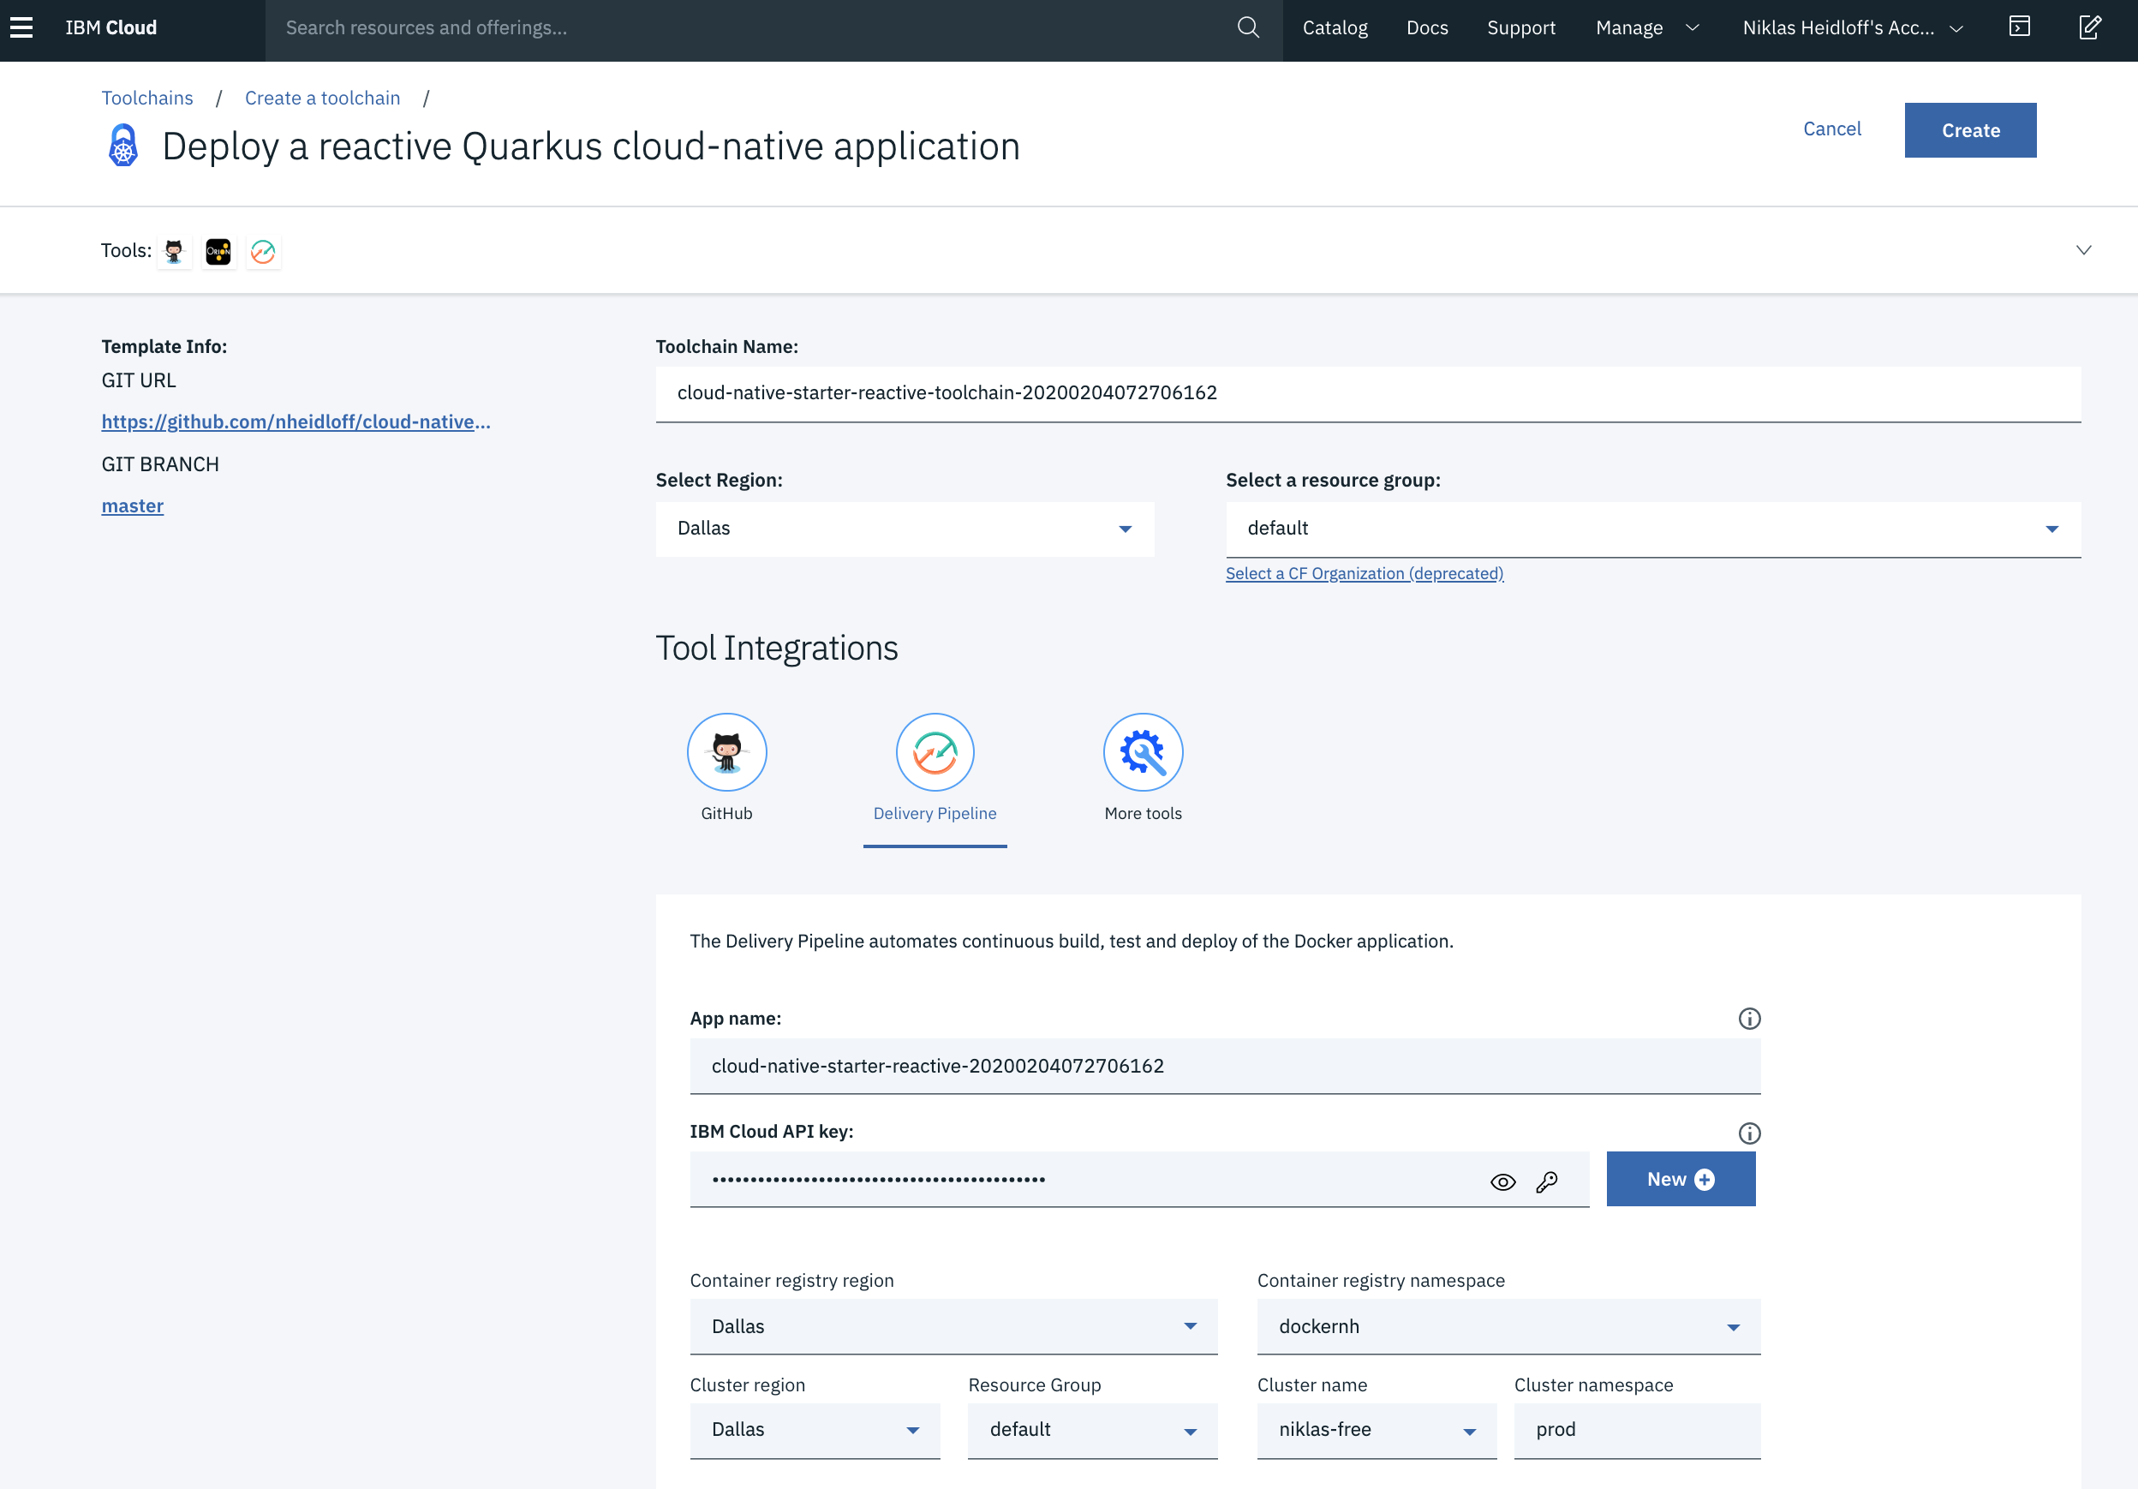Image resolution: width=2138 pixels, height=1489 pixels.
Task: Click Select a CF Organization (deprecated) link
Action: coord(1364,574)
